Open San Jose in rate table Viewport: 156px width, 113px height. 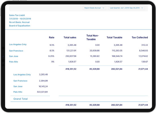(14, 56)
